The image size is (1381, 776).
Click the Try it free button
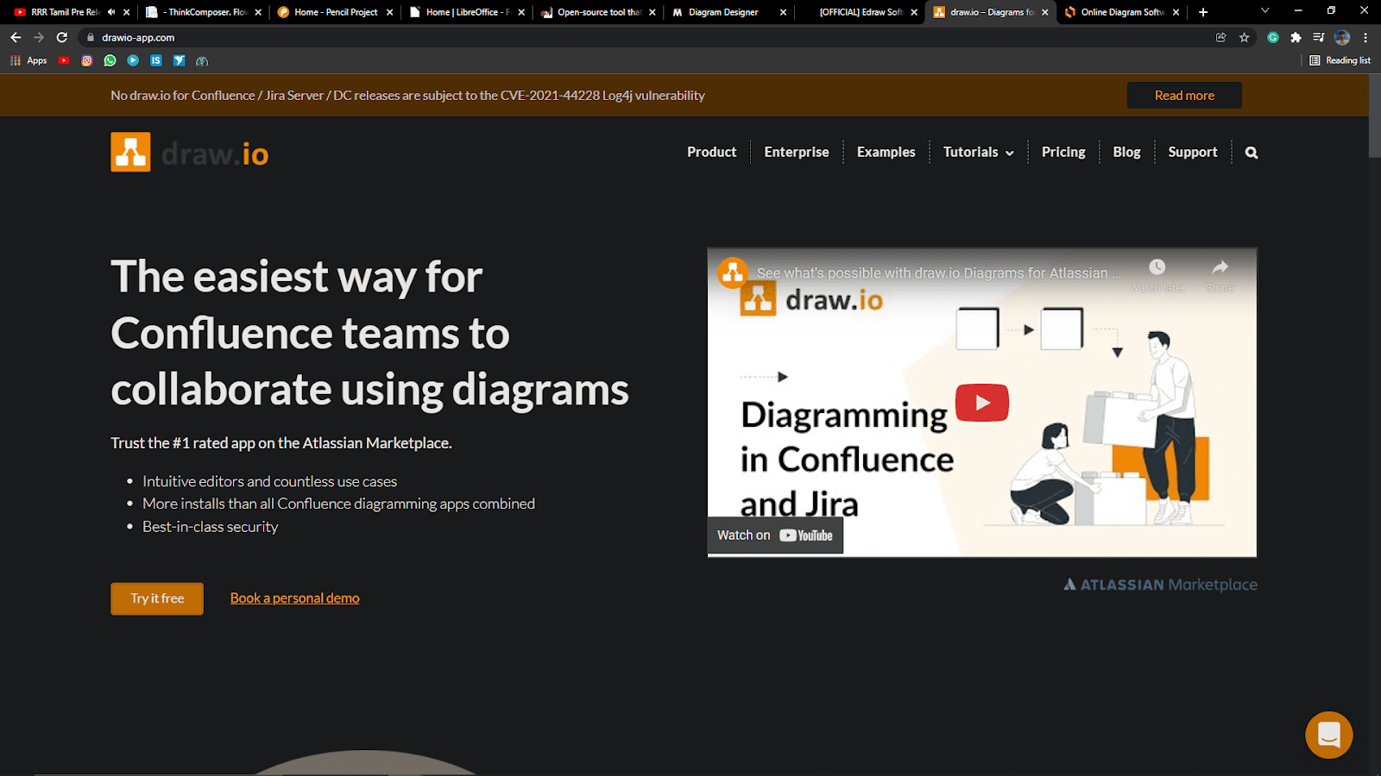pos(157,598)
